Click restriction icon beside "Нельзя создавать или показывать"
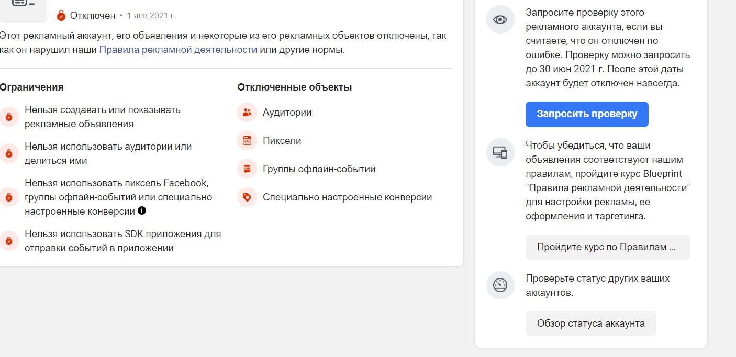This screenshot has height=357, width=736. 8,117
